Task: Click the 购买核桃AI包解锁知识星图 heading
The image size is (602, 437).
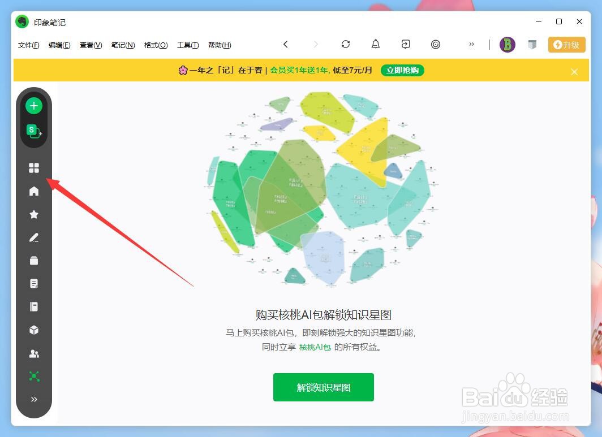Action: (323, 315)
